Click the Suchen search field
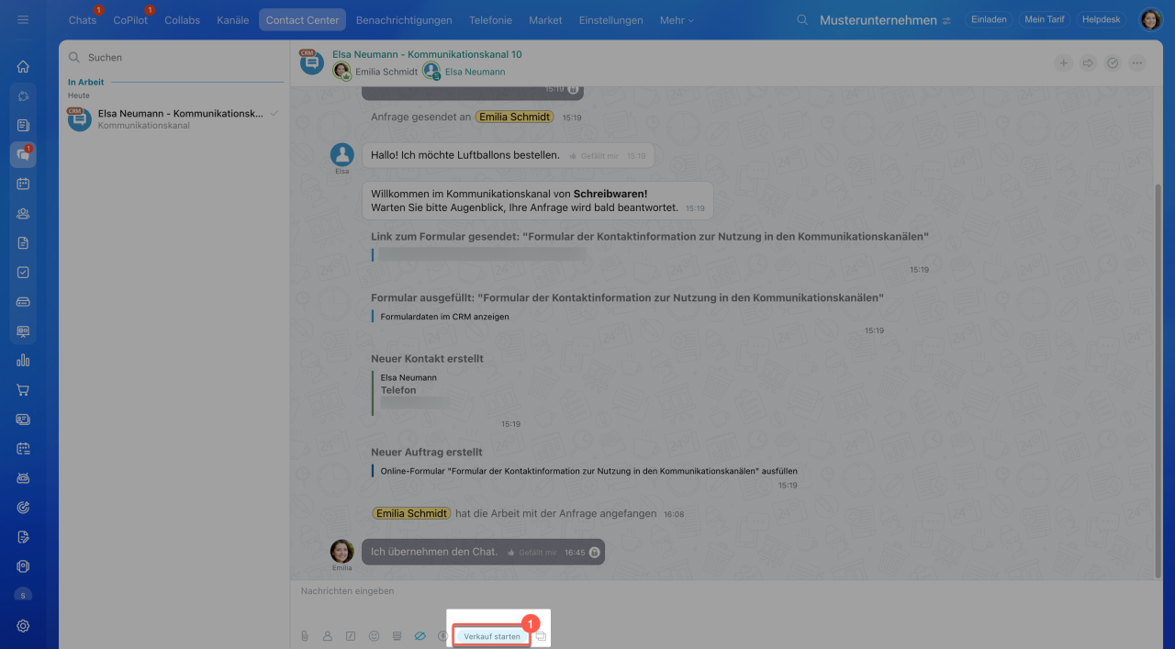 click(174, 57)
